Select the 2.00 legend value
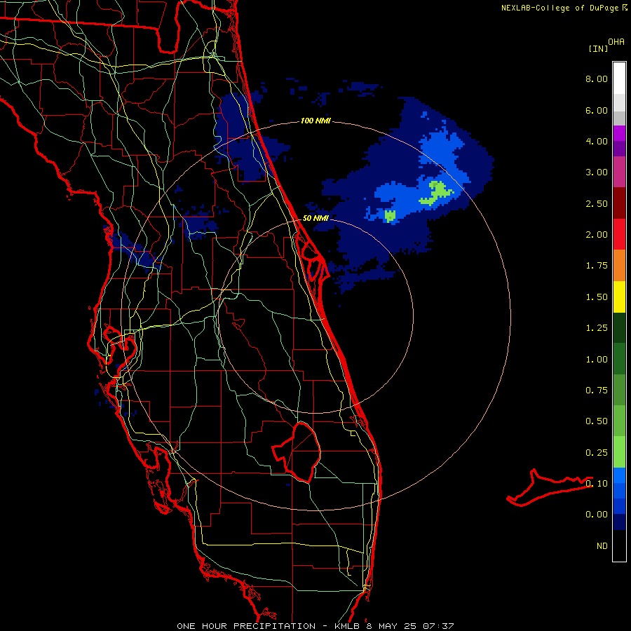The image size is (631, 631). pos(597,235)
